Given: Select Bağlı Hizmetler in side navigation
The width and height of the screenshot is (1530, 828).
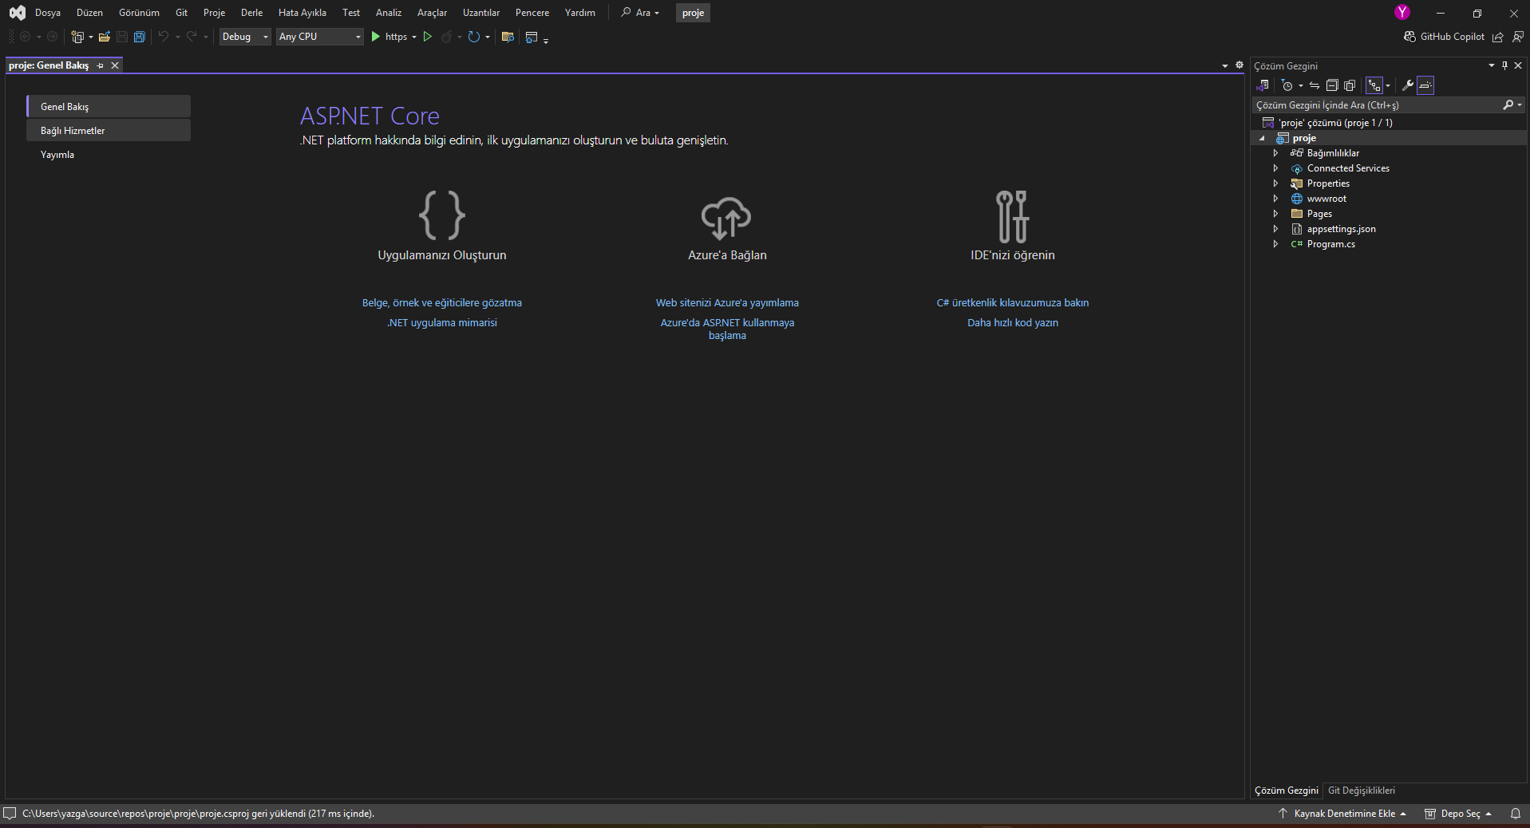Looking at the screenshot, I should click(109, 130).
